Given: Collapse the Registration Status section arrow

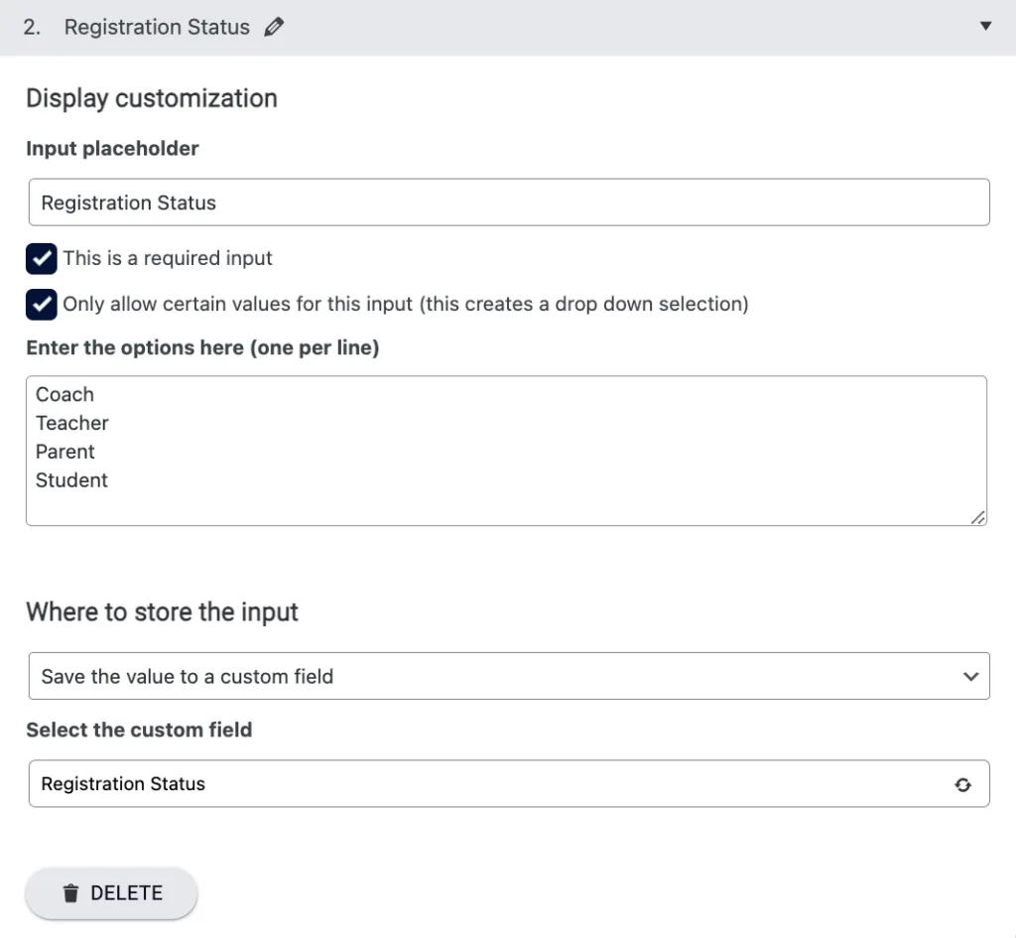Looking at the screenshot, I should pyautogui.click(x=985, y=27).
